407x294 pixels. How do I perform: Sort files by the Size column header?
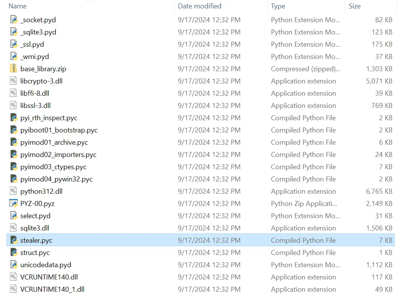354,6
